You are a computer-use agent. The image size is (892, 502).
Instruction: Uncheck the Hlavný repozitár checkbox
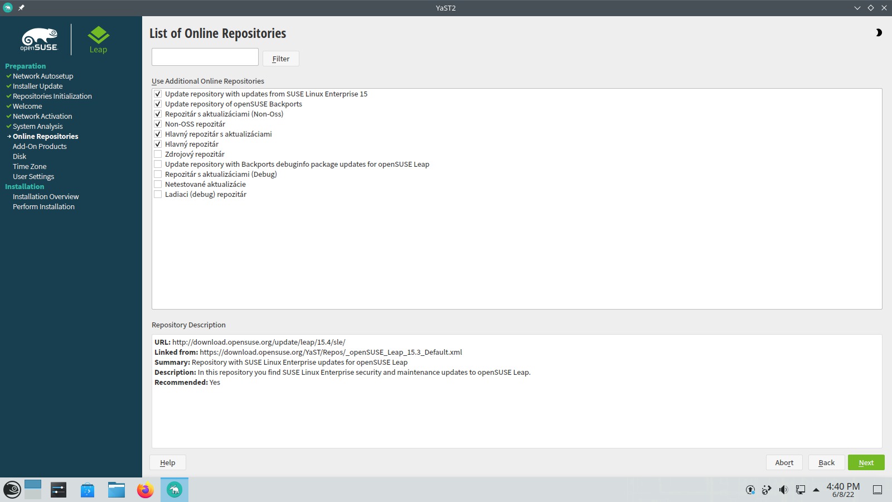click(158, 144)
